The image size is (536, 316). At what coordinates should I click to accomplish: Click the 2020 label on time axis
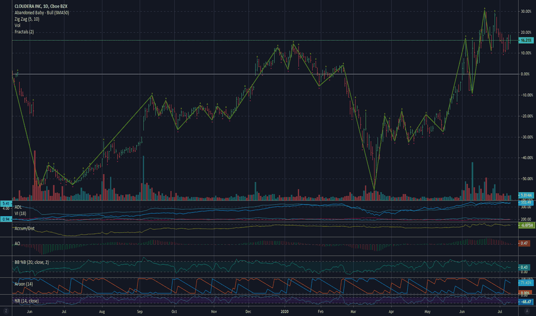(x=285, y=311)
